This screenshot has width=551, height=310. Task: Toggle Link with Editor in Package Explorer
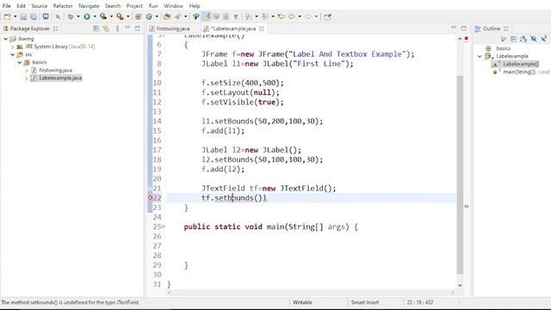[x=106, y=28]
